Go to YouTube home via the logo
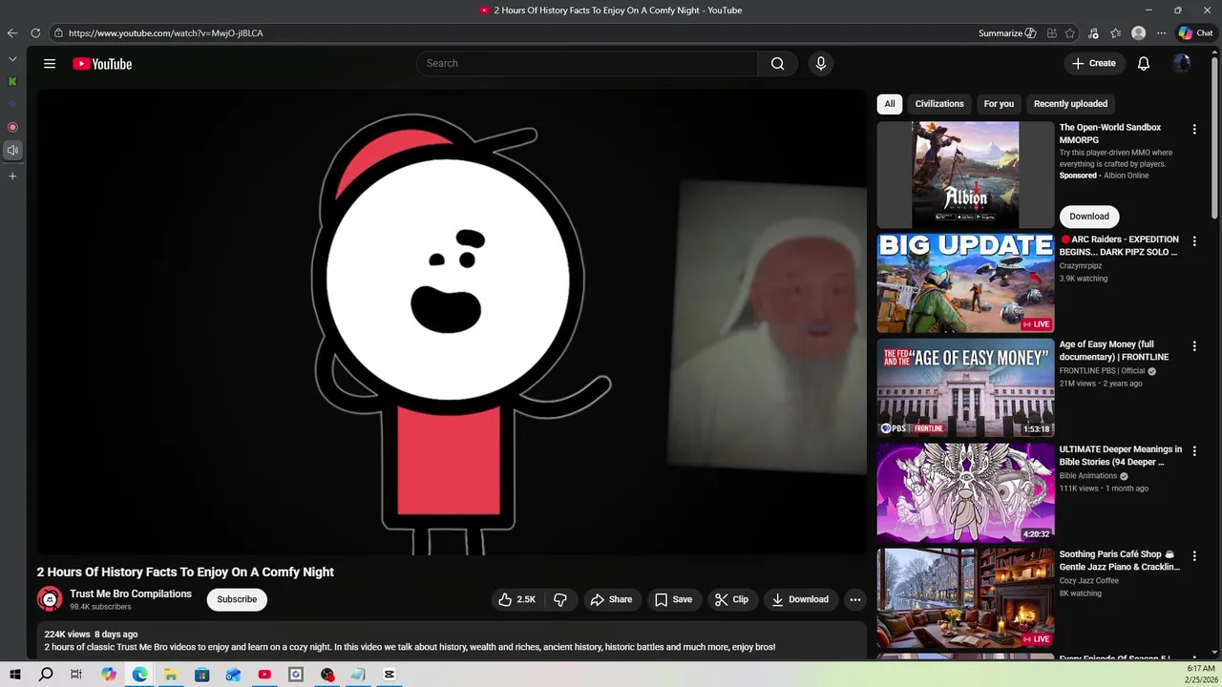Screen dimensions: 1222x687 coord(102,64)
